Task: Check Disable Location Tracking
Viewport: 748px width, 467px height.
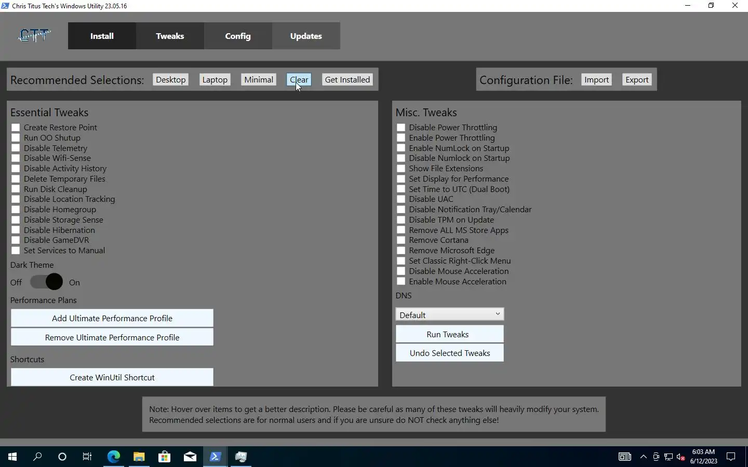Action: click(x=16, y=199)
